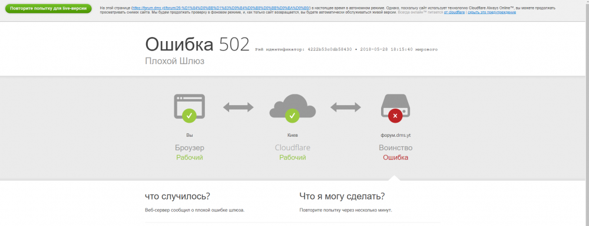
Task: Select the 'Ошибка 502' heading text
Action: click(197, 45)
